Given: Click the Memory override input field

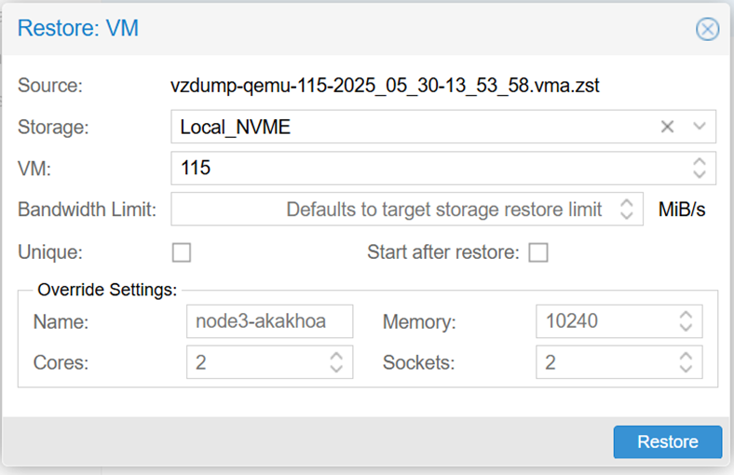Looking at the screenshot, I should click(x=605, y=322).
